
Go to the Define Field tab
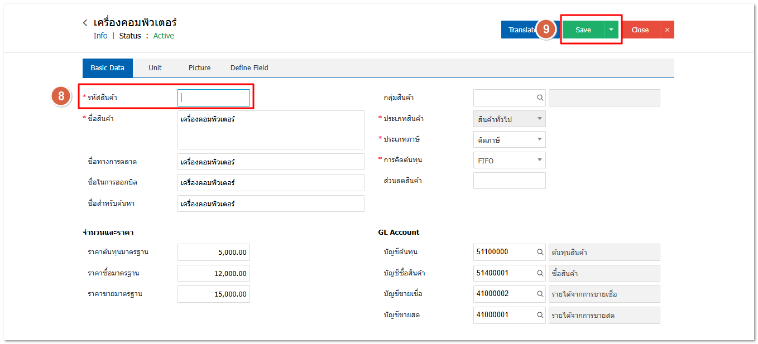249,68
